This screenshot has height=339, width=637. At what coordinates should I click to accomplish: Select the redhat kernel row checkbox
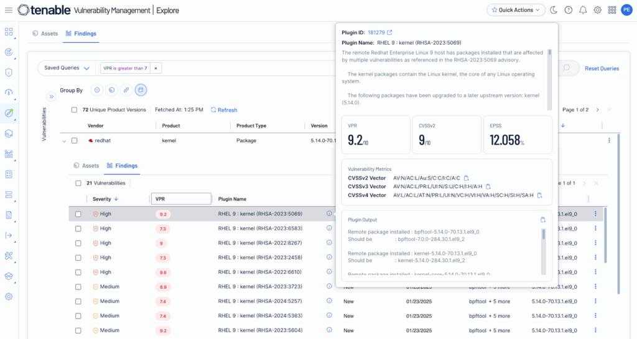click(x=75, y=141)
